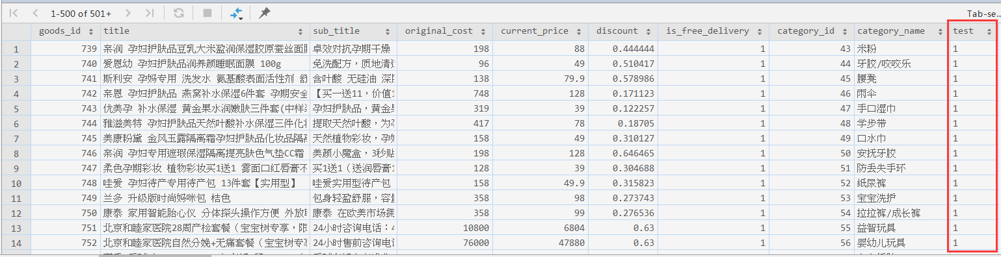Sort by goods_id column header

66,31
